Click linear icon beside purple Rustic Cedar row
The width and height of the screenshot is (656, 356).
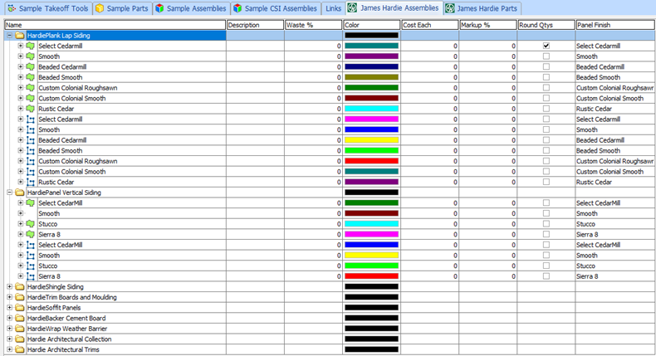click(x=31, y=182)
